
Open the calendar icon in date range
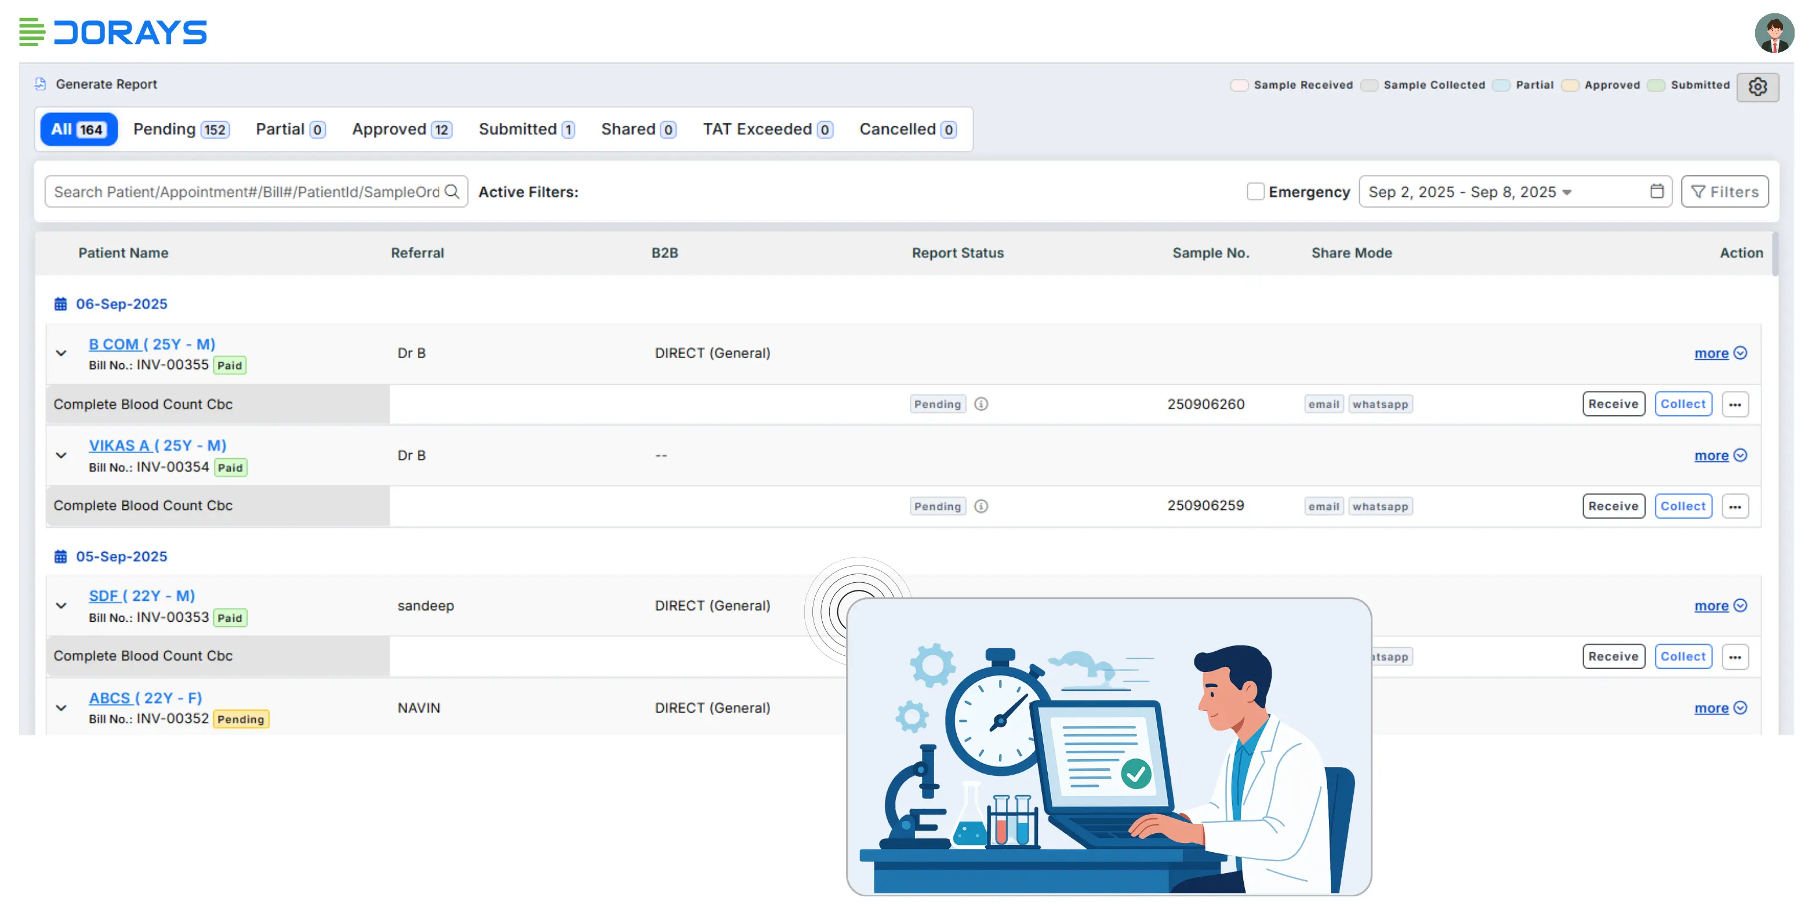[1657, 191]
